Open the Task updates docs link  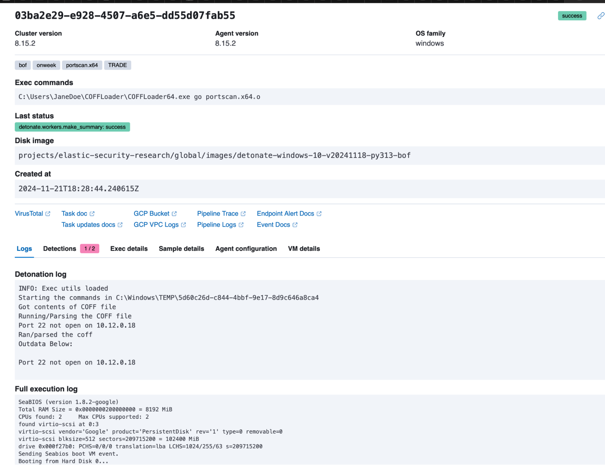(x=88, y=225)
